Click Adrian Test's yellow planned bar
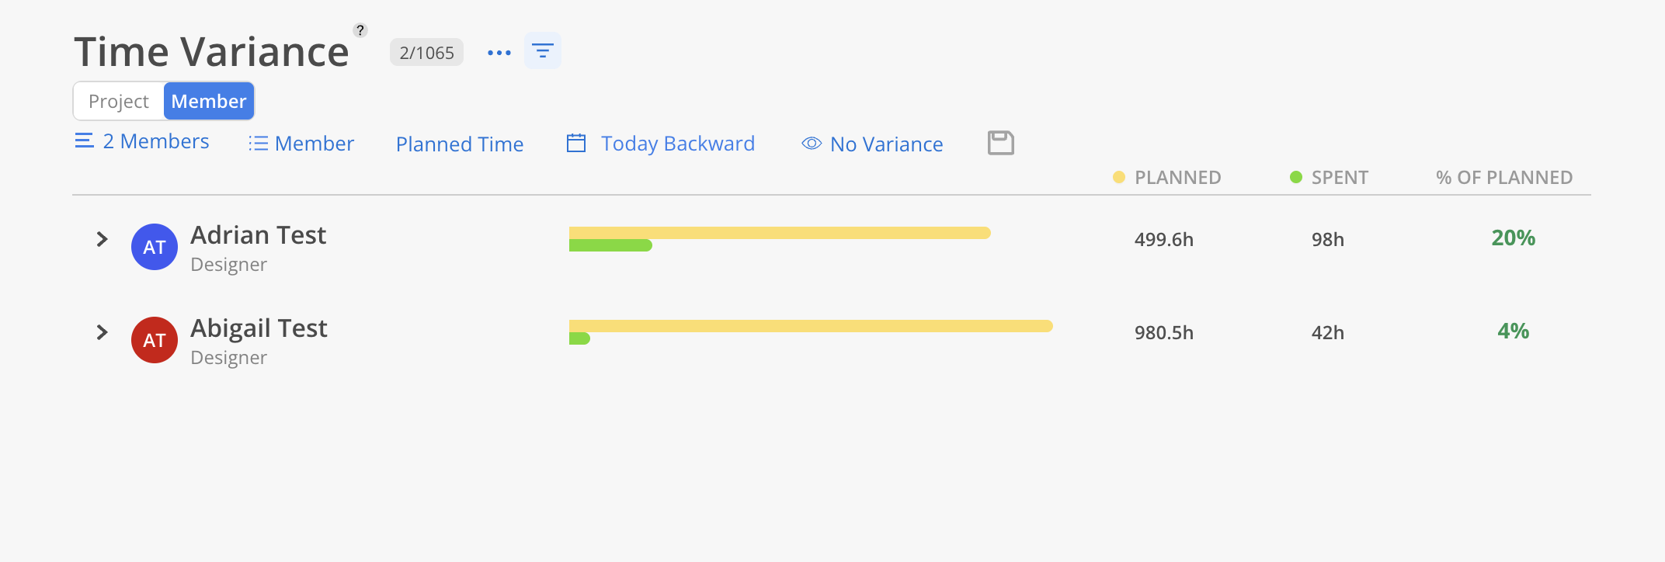This screenshot has height=562, width=1665. 780,233
